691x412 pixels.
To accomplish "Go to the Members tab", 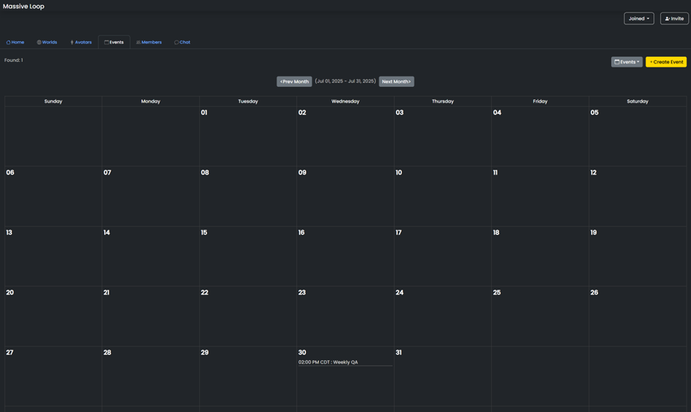I will (149, 42).
